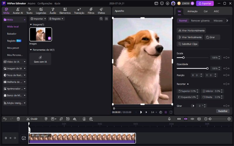Image resolution: width=234 pixels, height=146 pixels.
Task: Click the sort list icon in media panel
Action: tap(106, 19)
